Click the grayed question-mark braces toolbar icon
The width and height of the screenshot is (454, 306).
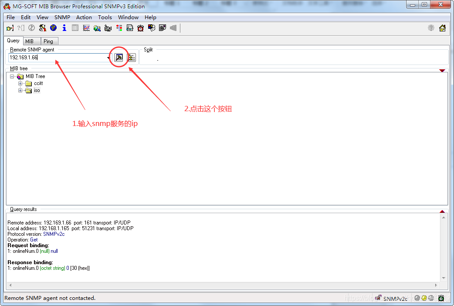coord(21,28)
